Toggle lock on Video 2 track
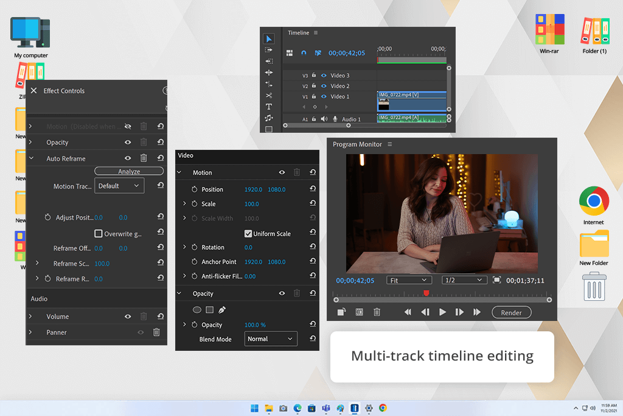The image size is (623, 416). tap(314, 85)
